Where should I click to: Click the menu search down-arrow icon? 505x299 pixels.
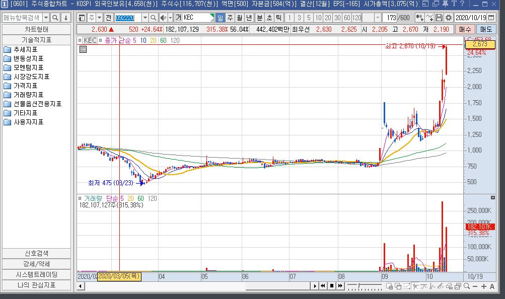coord(65,18)
